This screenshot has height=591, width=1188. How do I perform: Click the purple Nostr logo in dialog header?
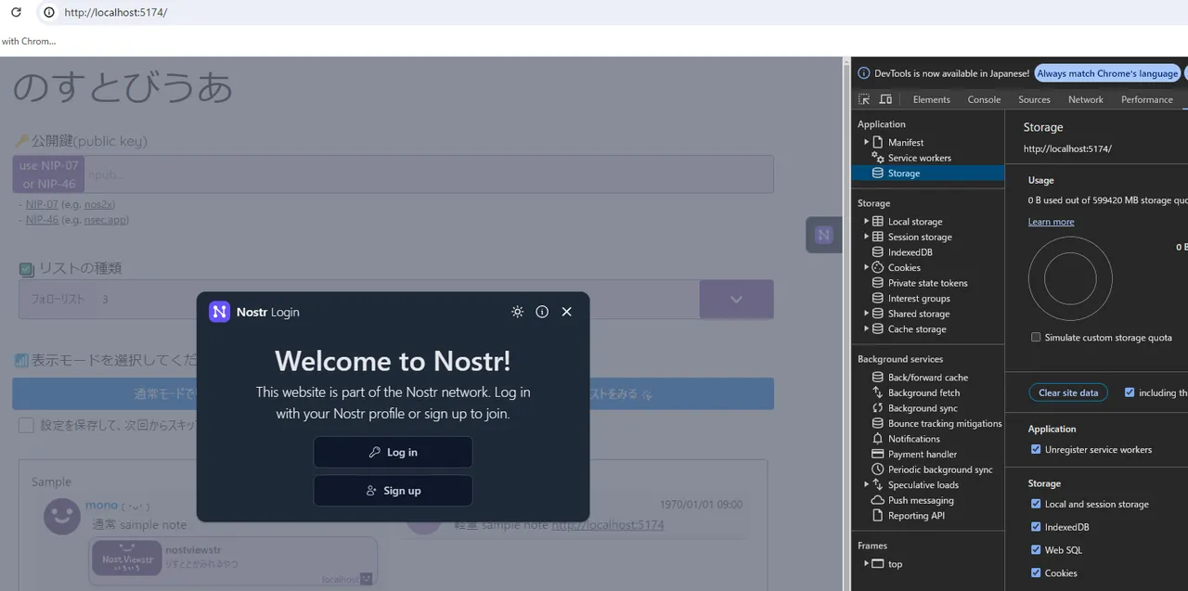219,312
